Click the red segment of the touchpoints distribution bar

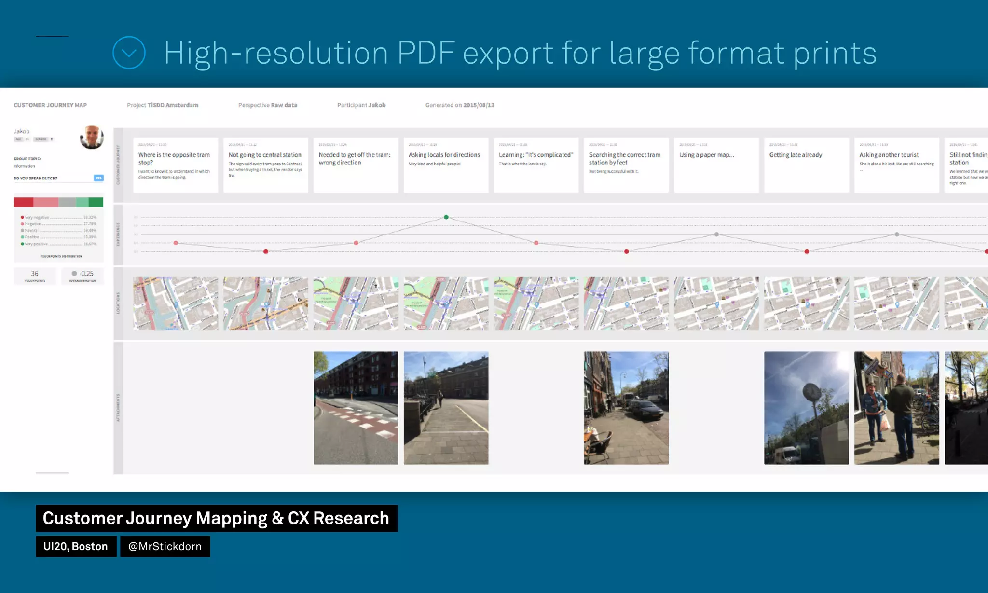coord(24,202)
